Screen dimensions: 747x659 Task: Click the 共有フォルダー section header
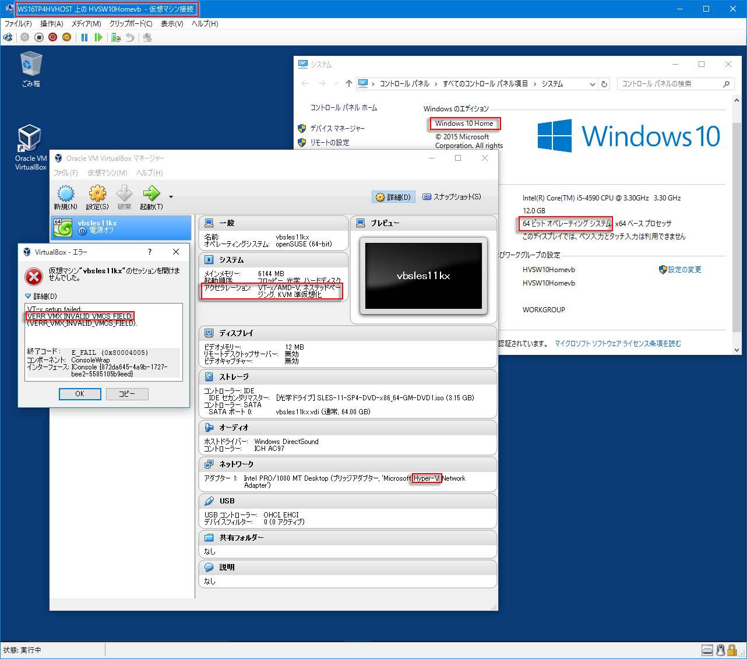point(348,538)
